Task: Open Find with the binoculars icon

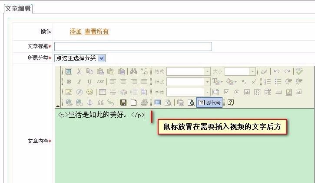Action: [x=133, y=71]
